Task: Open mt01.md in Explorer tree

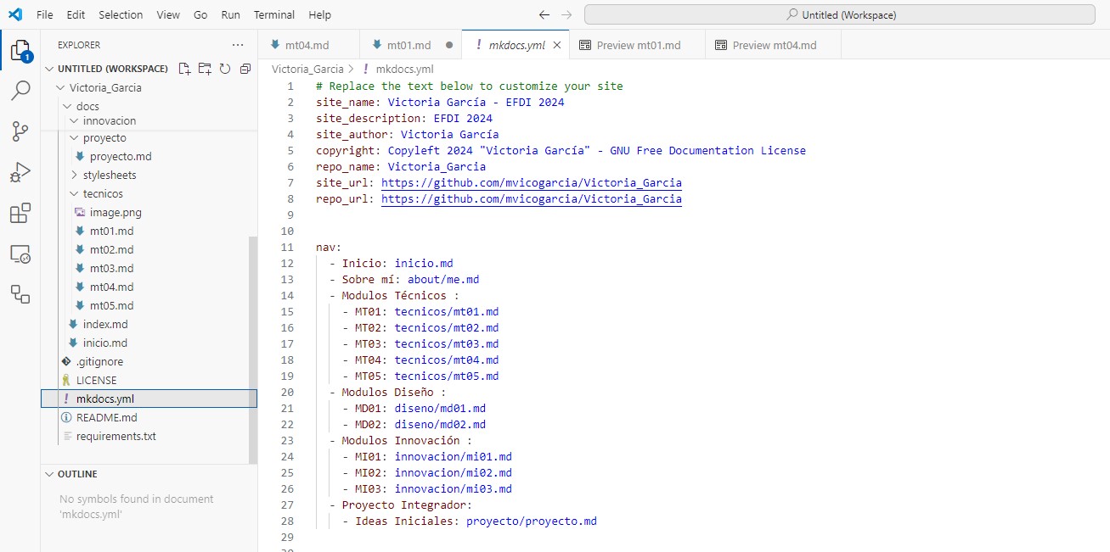Action: 111,231
